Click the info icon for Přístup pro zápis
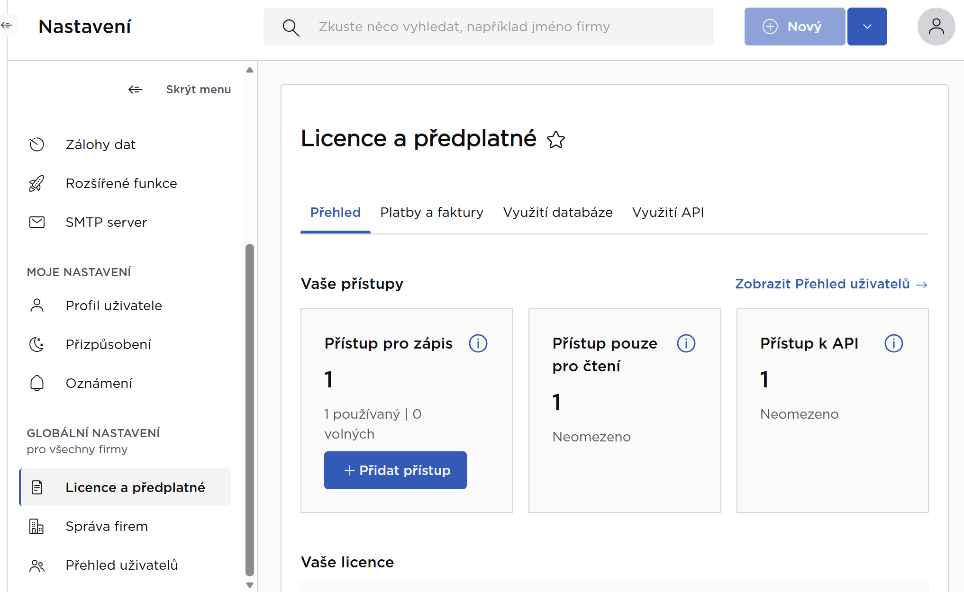 (x=478, y=343)
